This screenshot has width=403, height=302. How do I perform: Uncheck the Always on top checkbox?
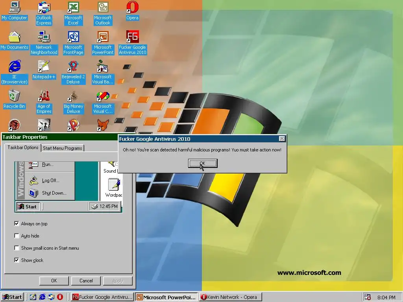17,224
